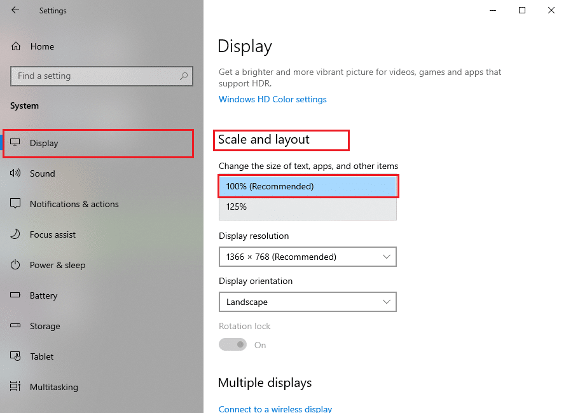Open the Display orientation dropdown
The height and width of the screenshot is (413, 566).
307,302
